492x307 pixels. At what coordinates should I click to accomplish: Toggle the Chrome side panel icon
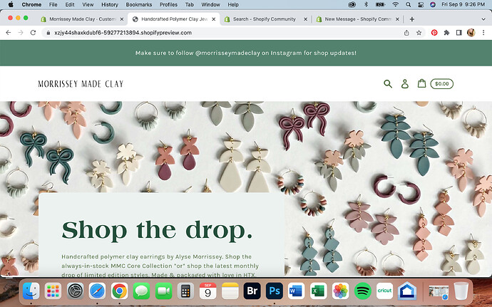(458, 33)
